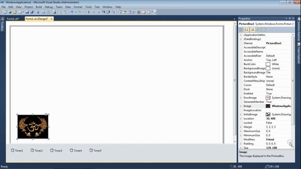
Task: Close the Form1.vb [Design] tab
Action: click(x=51, y=19)
